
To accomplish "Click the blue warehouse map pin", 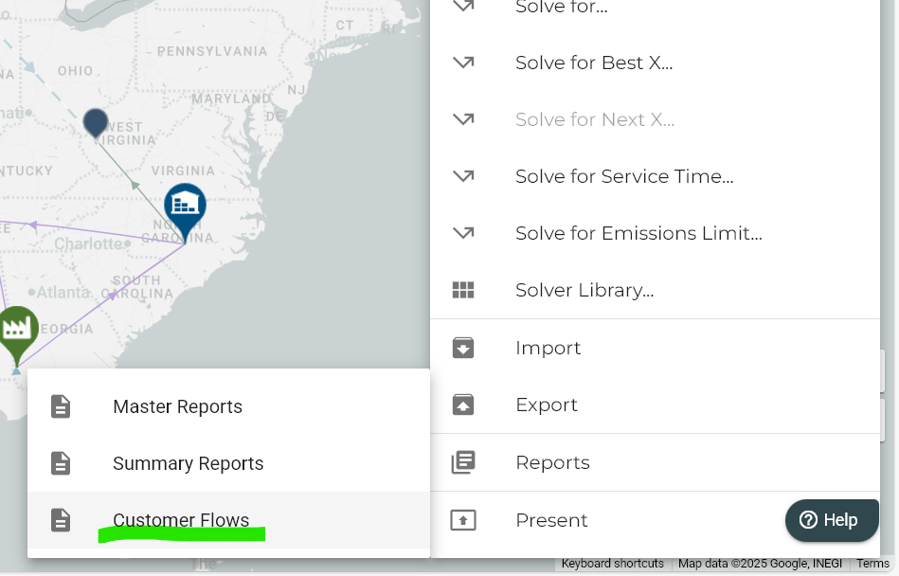I will tap(185, 207).
